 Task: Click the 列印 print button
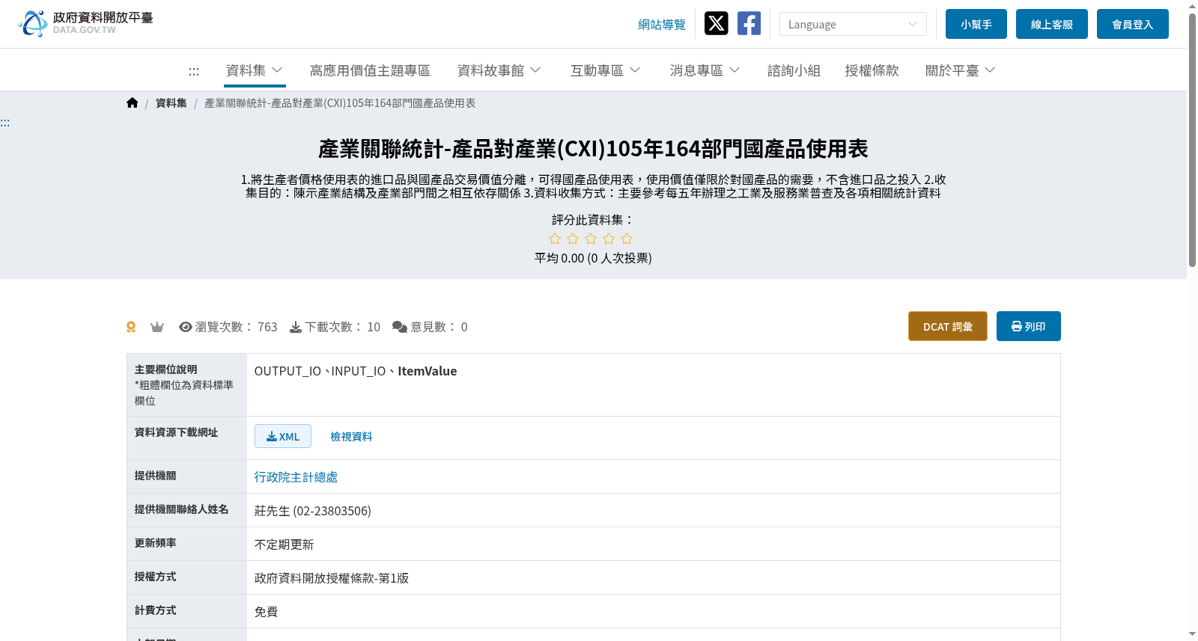click(1029, 326)
